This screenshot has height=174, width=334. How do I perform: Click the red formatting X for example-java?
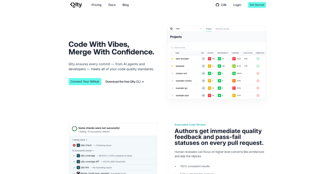258,95
